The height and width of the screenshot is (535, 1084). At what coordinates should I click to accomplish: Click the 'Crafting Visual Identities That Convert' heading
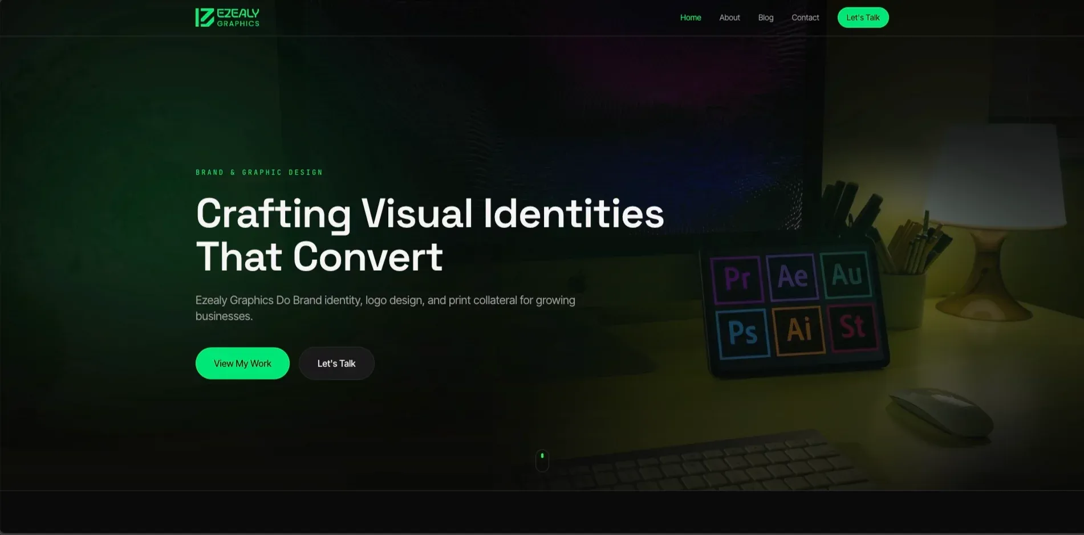430,235
